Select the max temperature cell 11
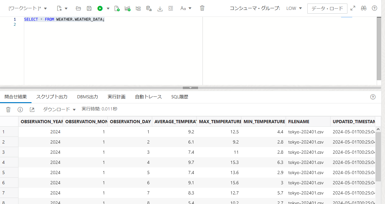 click(x=219, y=152)
